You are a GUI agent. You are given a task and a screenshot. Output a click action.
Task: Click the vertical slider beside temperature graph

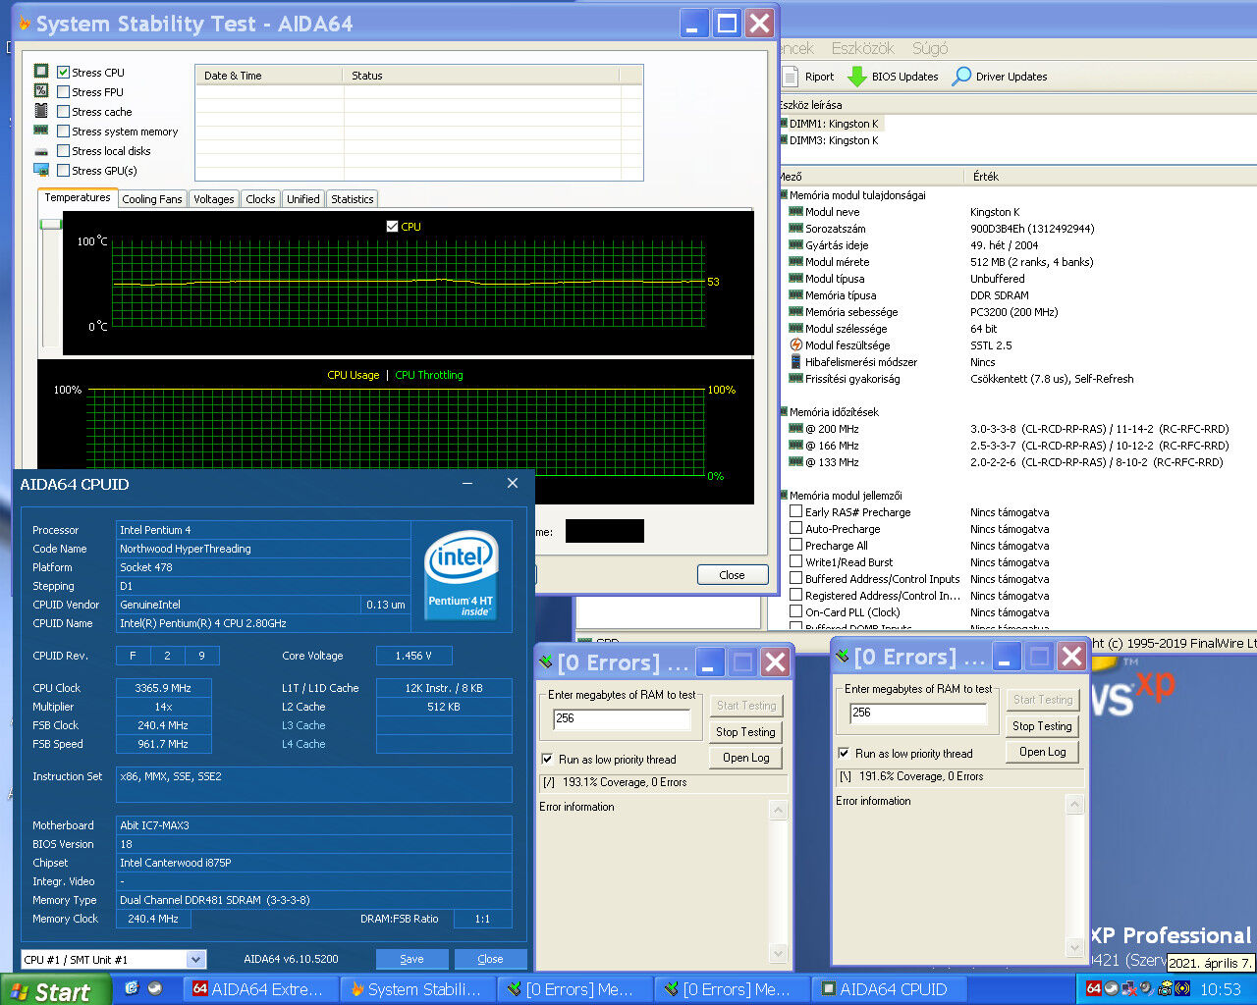tap(50, 224)
